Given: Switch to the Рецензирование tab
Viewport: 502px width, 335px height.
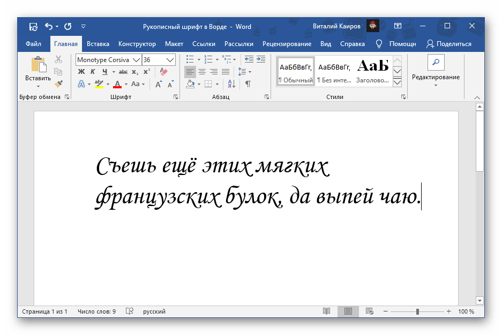Looking at the screenshot, I should click(x=287, y=44).
